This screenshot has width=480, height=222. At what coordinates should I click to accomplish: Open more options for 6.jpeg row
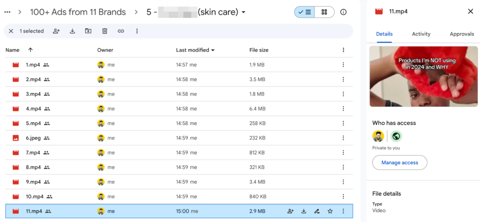(x=343, y=138)
